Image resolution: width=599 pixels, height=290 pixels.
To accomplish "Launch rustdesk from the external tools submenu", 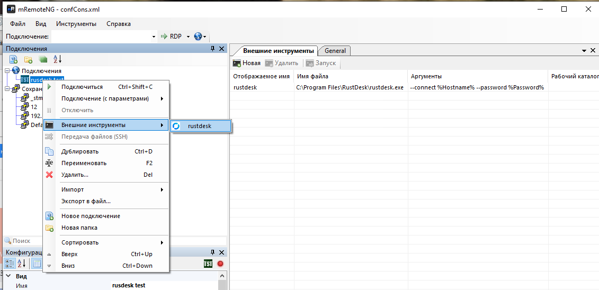I will point(200,126).
